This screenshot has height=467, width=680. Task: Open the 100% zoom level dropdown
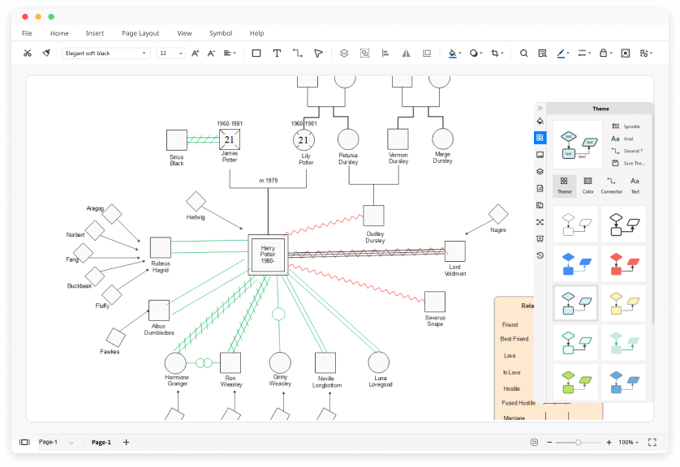click(x=628, y=443)
